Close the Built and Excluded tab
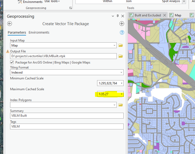This screenshot has width=195, height=154. tap(164, 15)
